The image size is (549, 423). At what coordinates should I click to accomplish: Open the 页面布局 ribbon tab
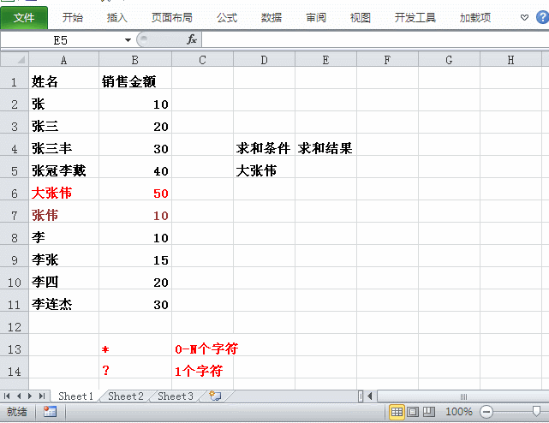(x=172, y=17)
